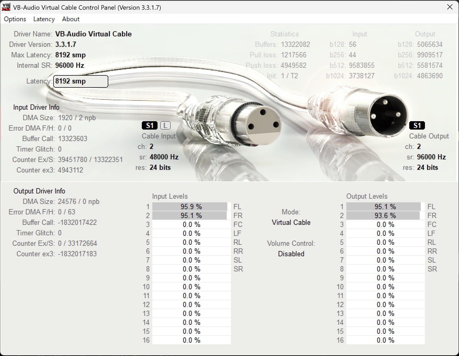Click the input level 1 FL meter
This screenshot has height=356, width=459.
[x=192, y=207]
